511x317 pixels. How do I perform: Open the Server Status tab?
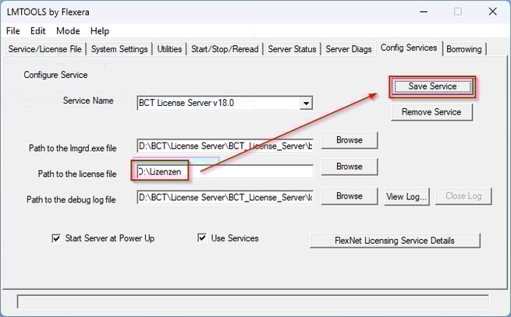coord(292,49)
